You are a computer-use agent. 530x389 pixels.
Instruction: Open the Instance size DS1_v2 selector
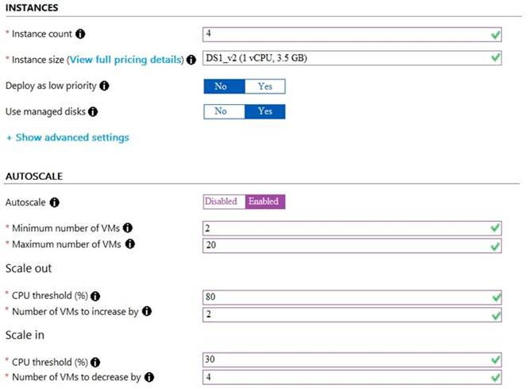pos(352,58)
